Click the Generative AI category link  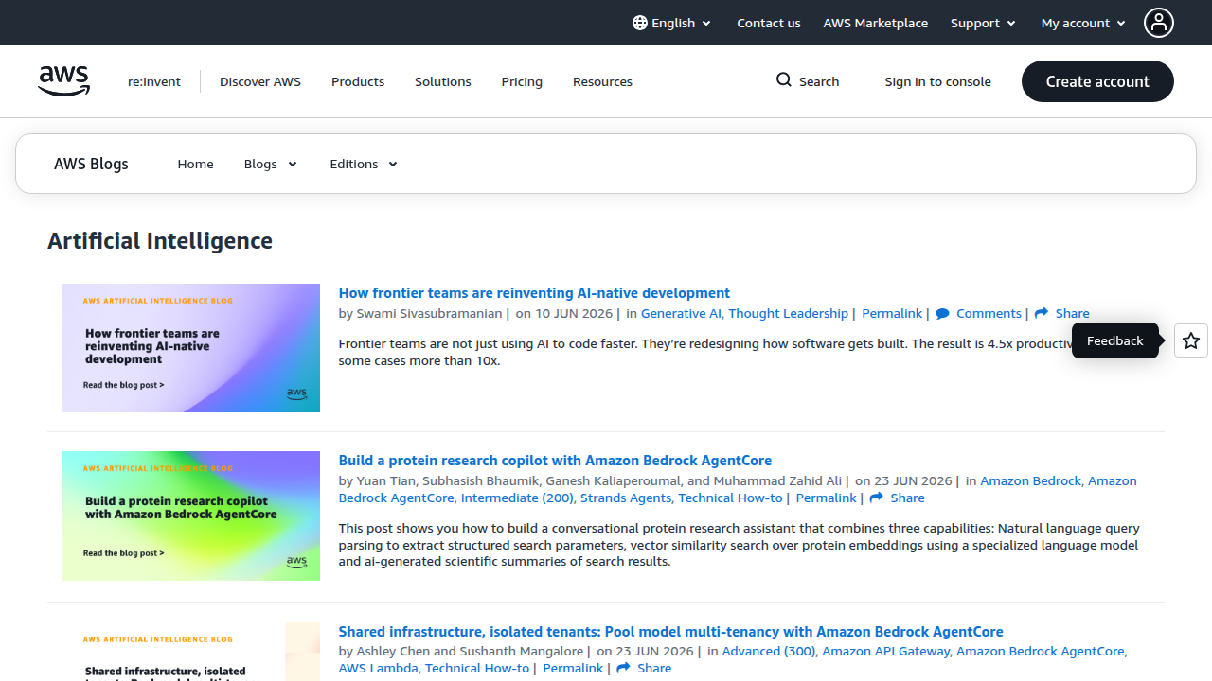(x=681, y=313)
